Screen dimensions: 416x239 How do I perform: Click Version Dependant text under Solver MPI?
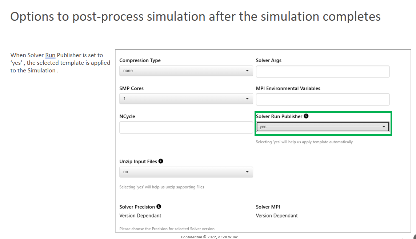coord(277,216)
